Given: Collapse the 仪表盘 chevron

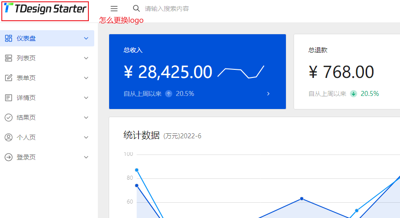Looking at the screenshot, I should coord(86,38).
